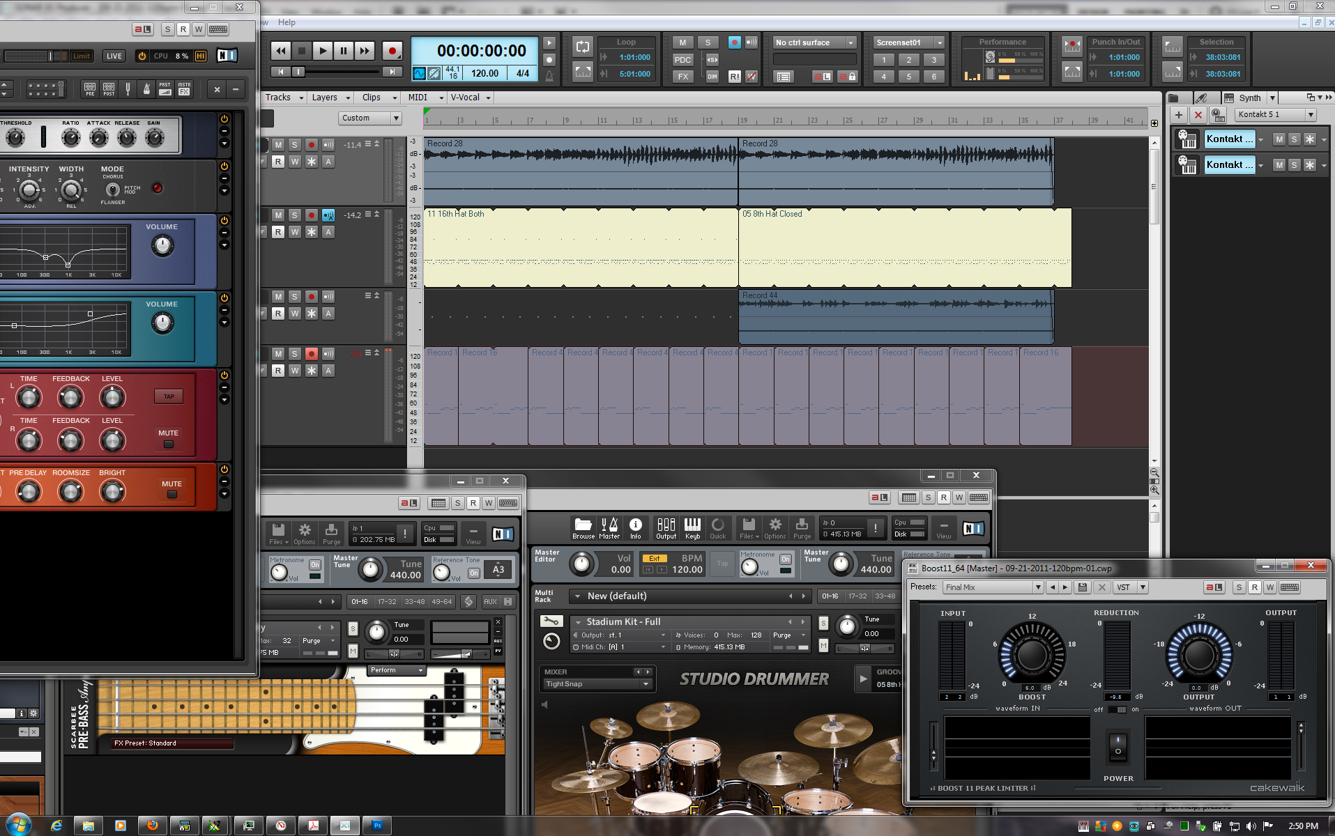Click the Info icon in Kontakt
1335x836 pixels.
pyautogui.click(x=636, y=528)
